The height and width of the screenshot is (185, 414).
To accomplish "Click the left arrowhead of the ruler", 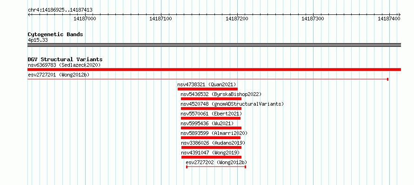I will [29, 14].
